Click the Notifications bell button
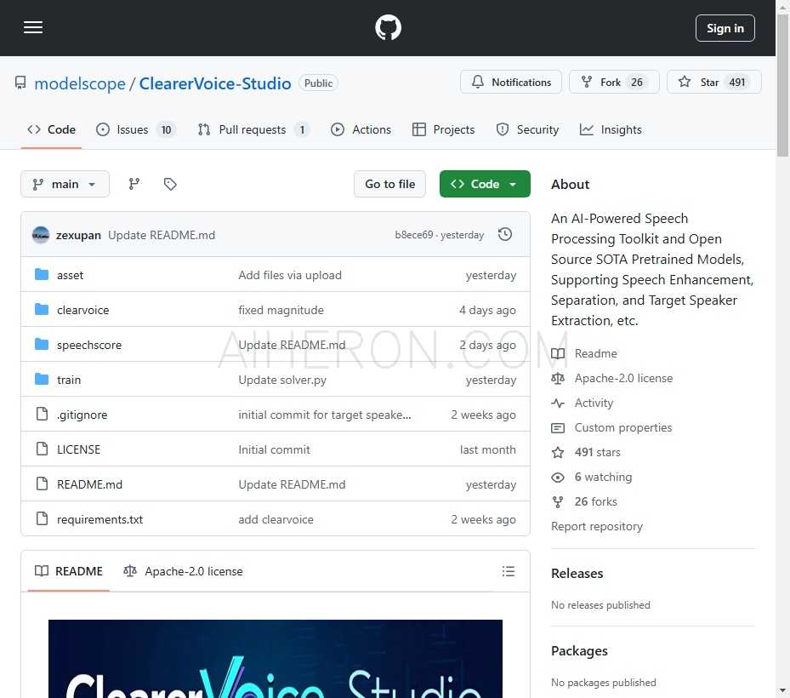 511,83
